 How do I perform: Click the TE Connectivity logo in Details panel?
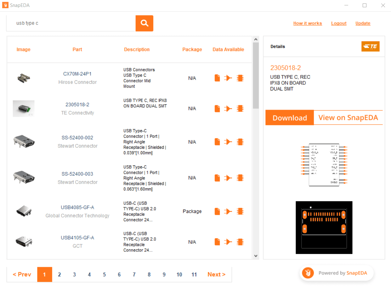coord(370,46)
